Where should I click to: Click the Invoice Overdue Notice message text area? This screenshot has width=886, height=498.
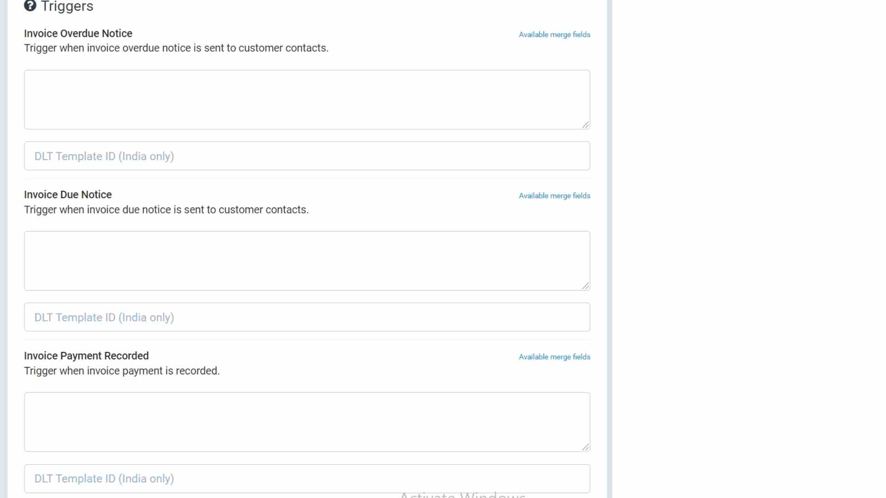(x=306, y=99)
